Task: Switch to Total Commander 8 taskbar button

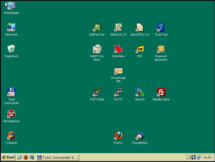Action: [x=58, y=157]
